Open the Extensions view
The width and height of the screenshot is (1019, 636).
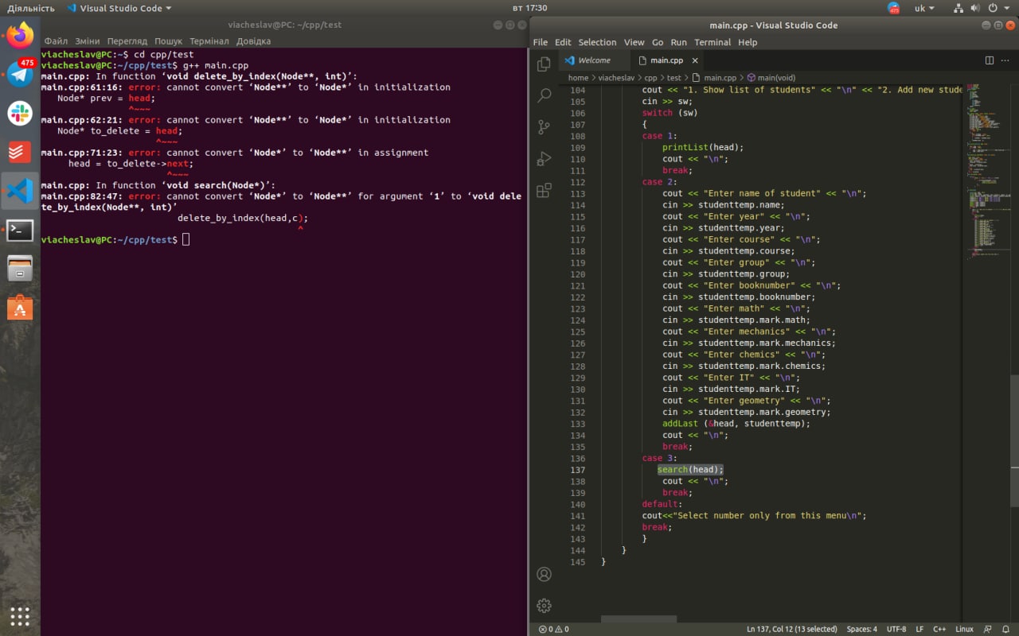pyautogui.click(x=545, y=191)
